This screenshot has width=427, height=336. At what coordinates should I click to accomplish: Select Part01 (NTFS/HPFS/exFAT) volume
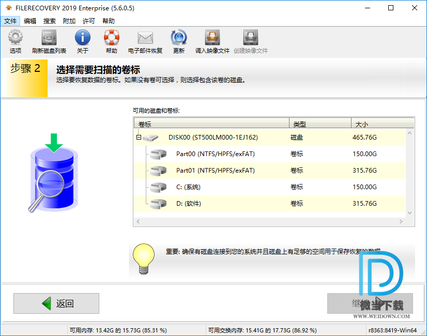click(x=270, y=171)
